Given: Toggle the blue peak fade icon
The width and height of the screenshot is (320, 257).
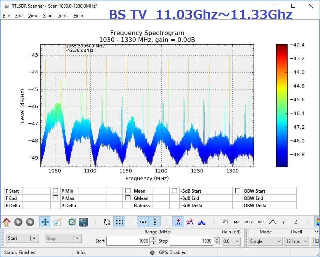Looking at the screenshot, I should coord(202,222).
